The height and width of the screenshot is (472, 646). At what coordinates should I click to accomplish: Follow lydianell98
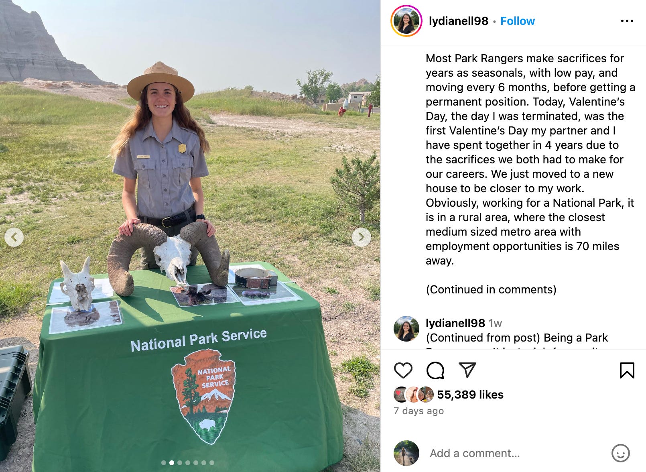[517, 21]
